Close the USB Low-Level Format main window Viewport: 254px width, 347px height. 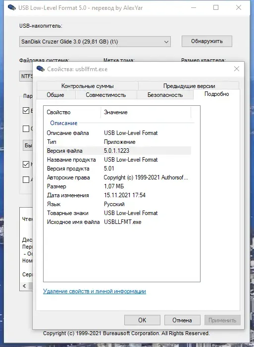click(x=239, y=7)
